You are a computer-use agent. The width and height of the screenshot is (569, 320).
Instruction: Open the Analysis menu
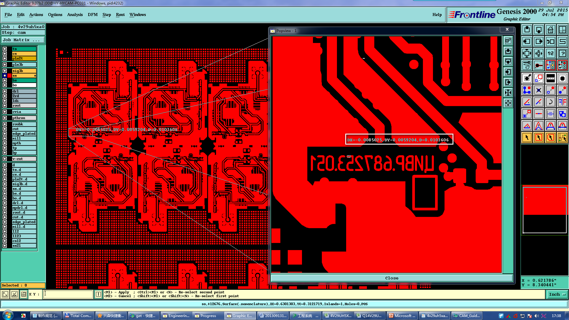[75, 15]
